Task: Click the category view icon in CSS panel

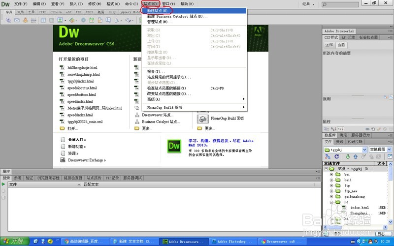Action: [x=327, y=129]
